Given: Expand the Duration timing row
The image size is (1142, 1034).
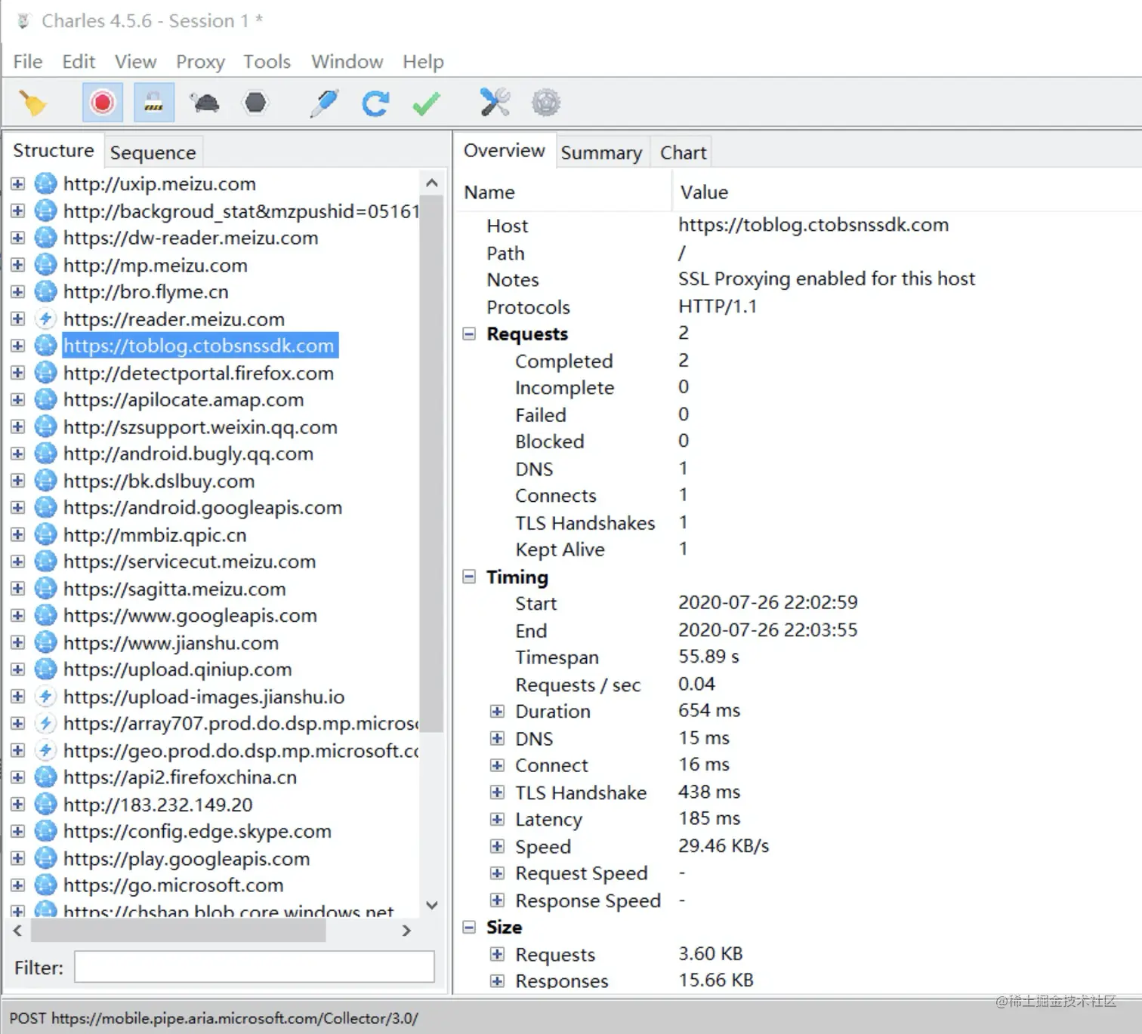Looking at the screenshot, I should point(497,711).
